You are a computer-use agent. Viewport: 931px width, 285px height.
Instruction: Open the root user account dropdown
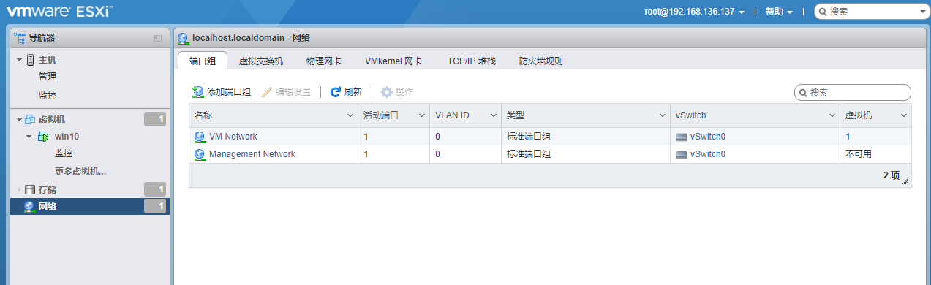695,12
